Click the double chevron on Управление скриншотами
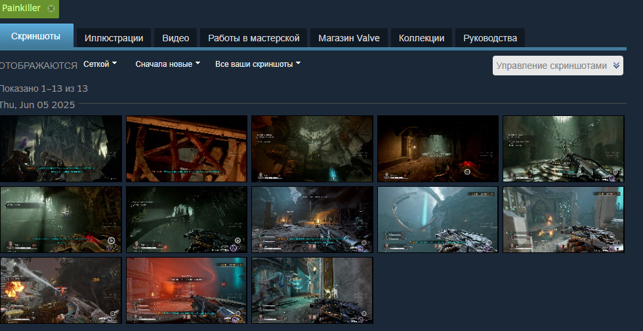Image resolution: width=643 pixels, height=331 pixels. coord(616,66)
